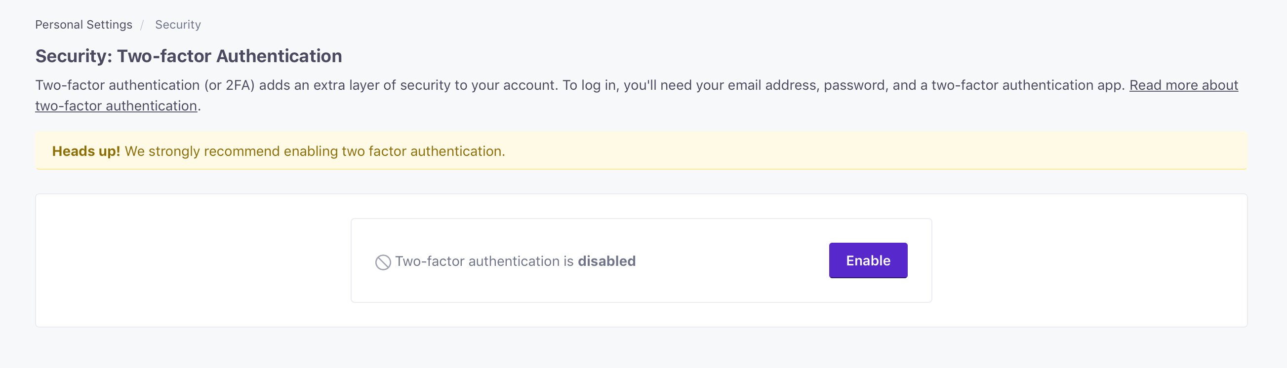Click the breadcrumb slash separator
This screenshot has width=1287, height=368.
pos(142,25)
